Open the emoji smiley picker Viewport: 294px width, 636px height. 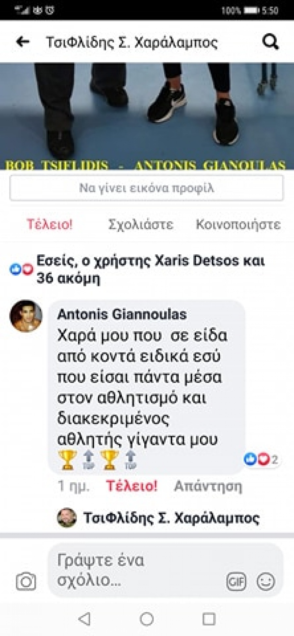tap(266, 581)
